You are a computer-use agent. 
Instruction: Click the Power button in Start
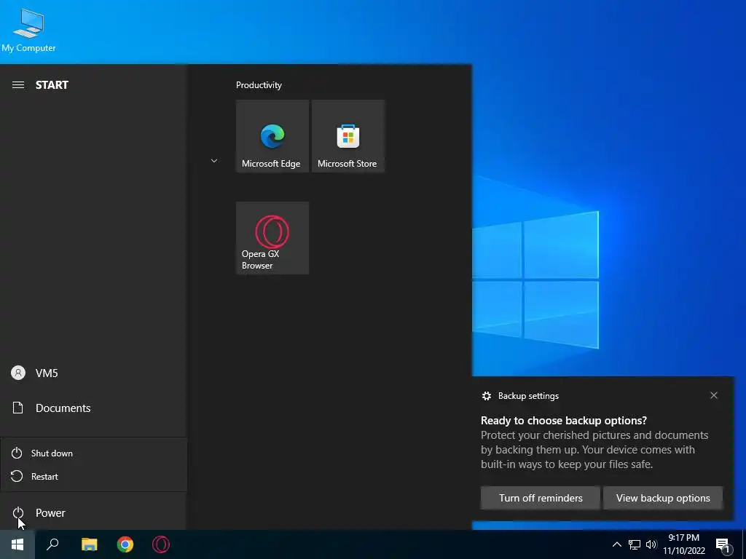[93, 513]
